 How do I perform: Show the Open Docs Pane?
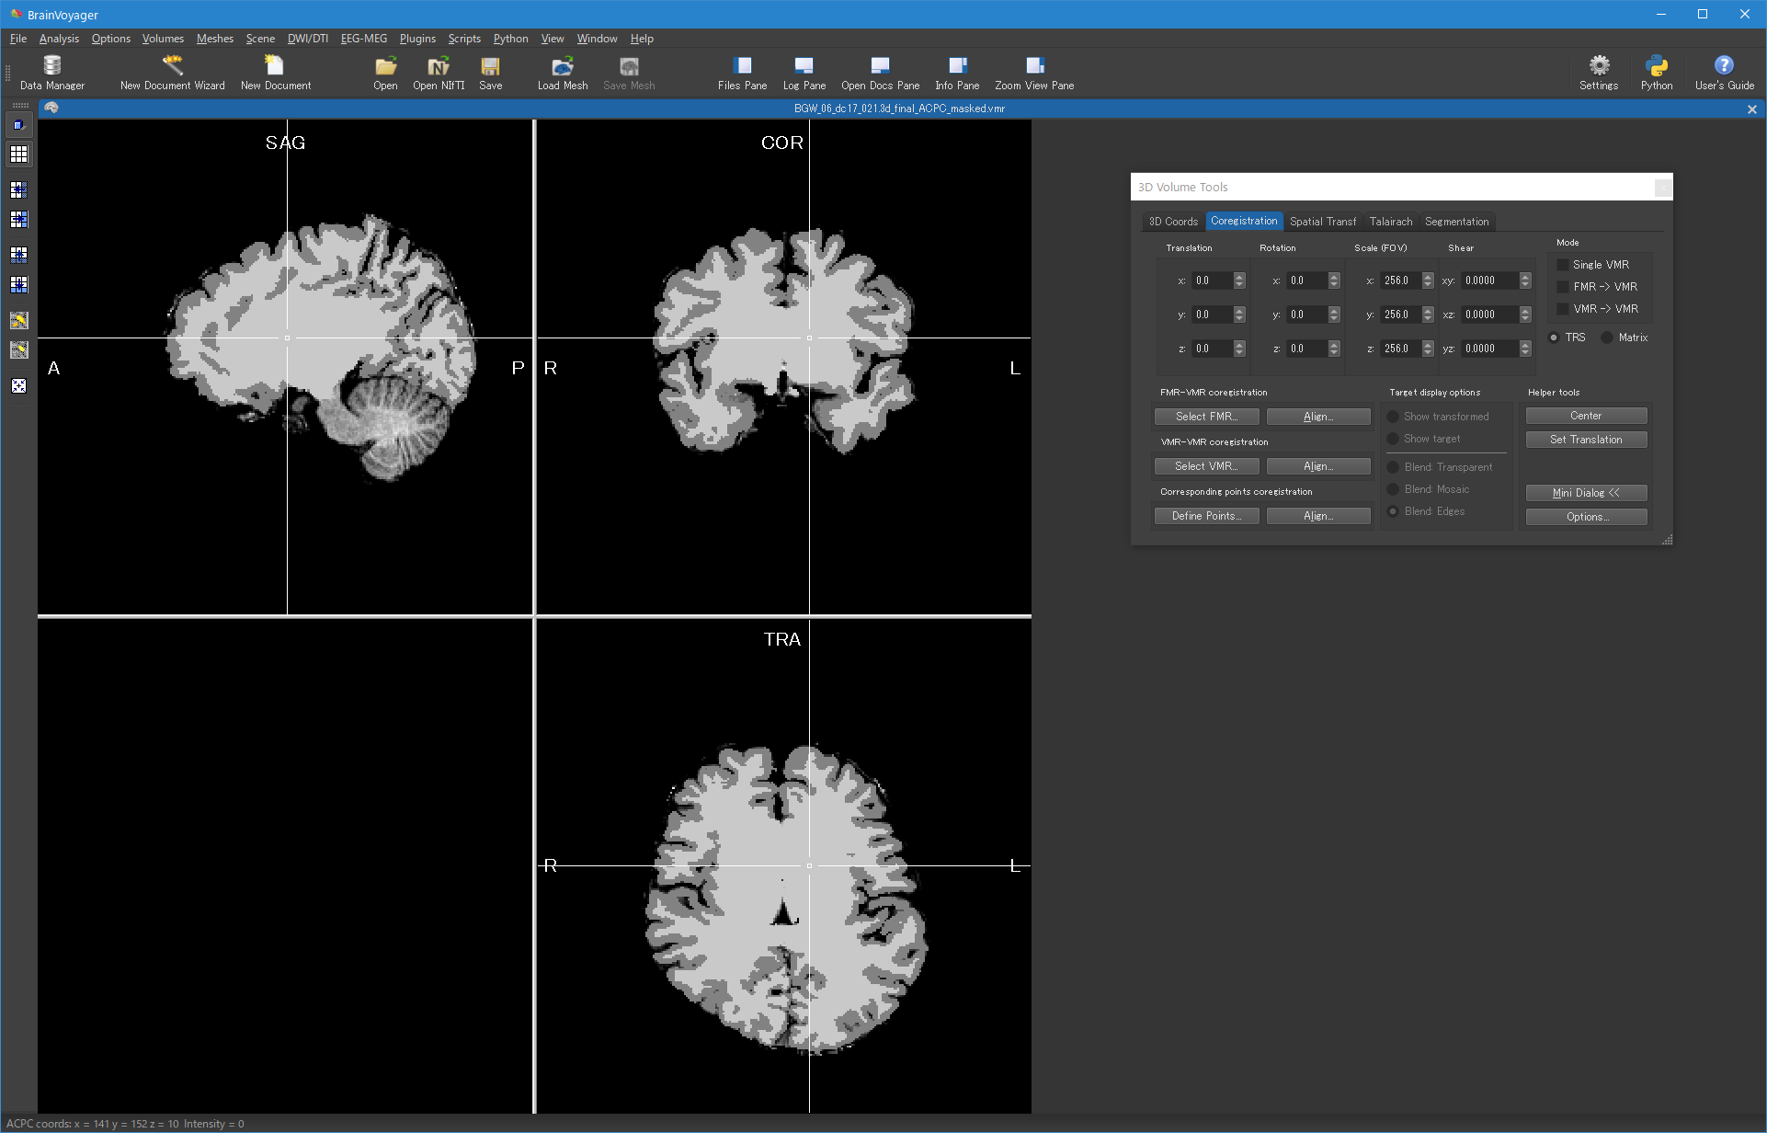880,72
